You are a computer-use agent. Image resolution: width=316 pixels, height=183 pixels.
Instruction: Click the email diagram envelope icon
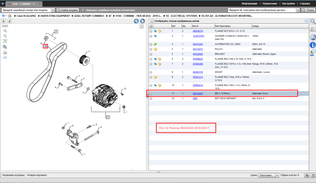click(x=5, y=57)
